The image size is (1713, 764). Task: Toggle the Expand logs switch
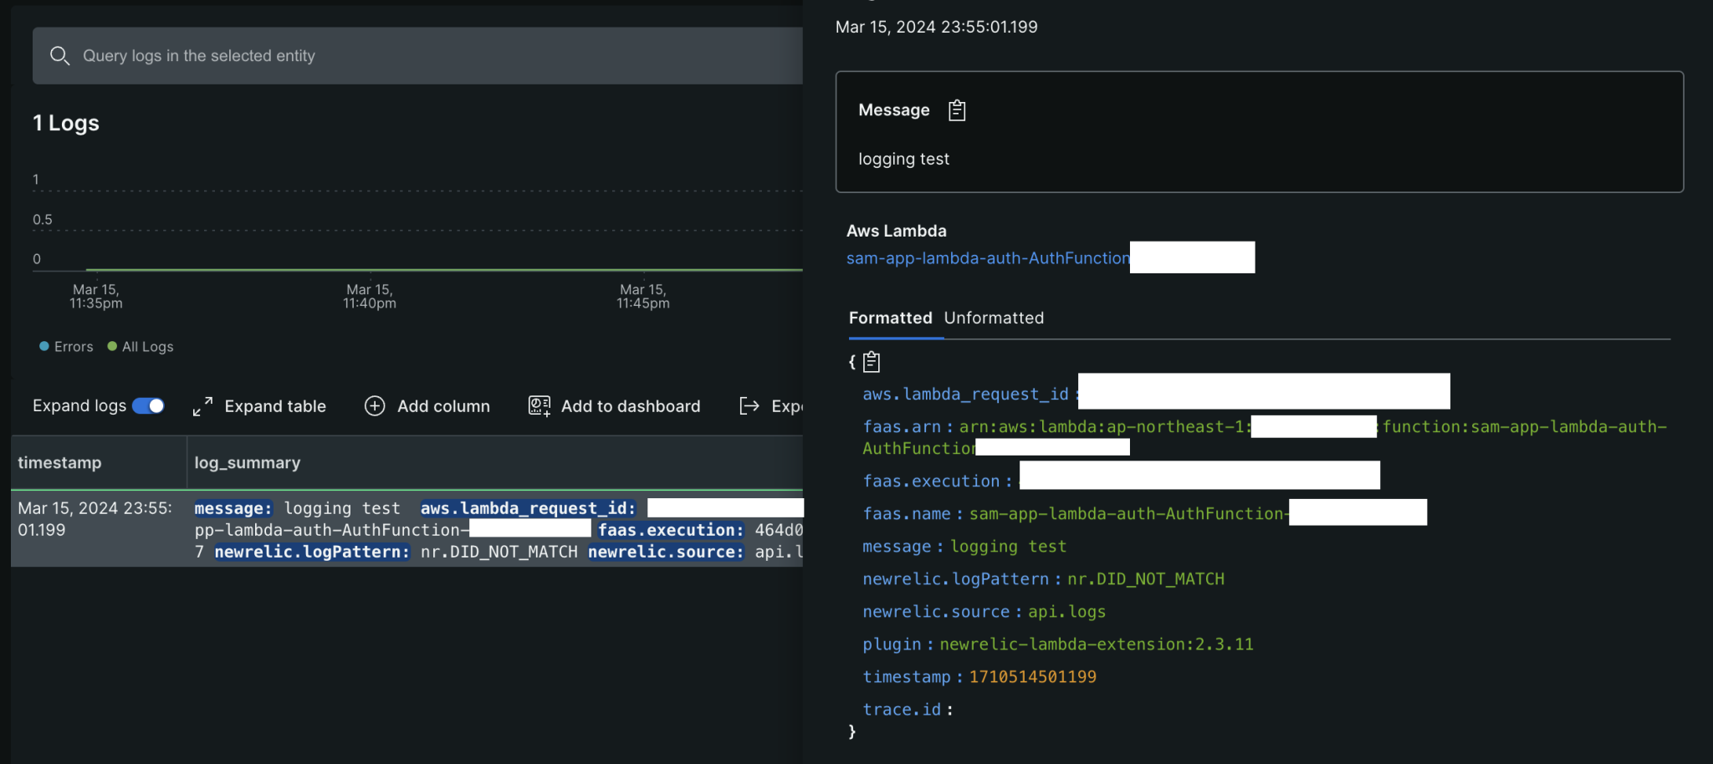pyautogui.click(x=149, y=406)
